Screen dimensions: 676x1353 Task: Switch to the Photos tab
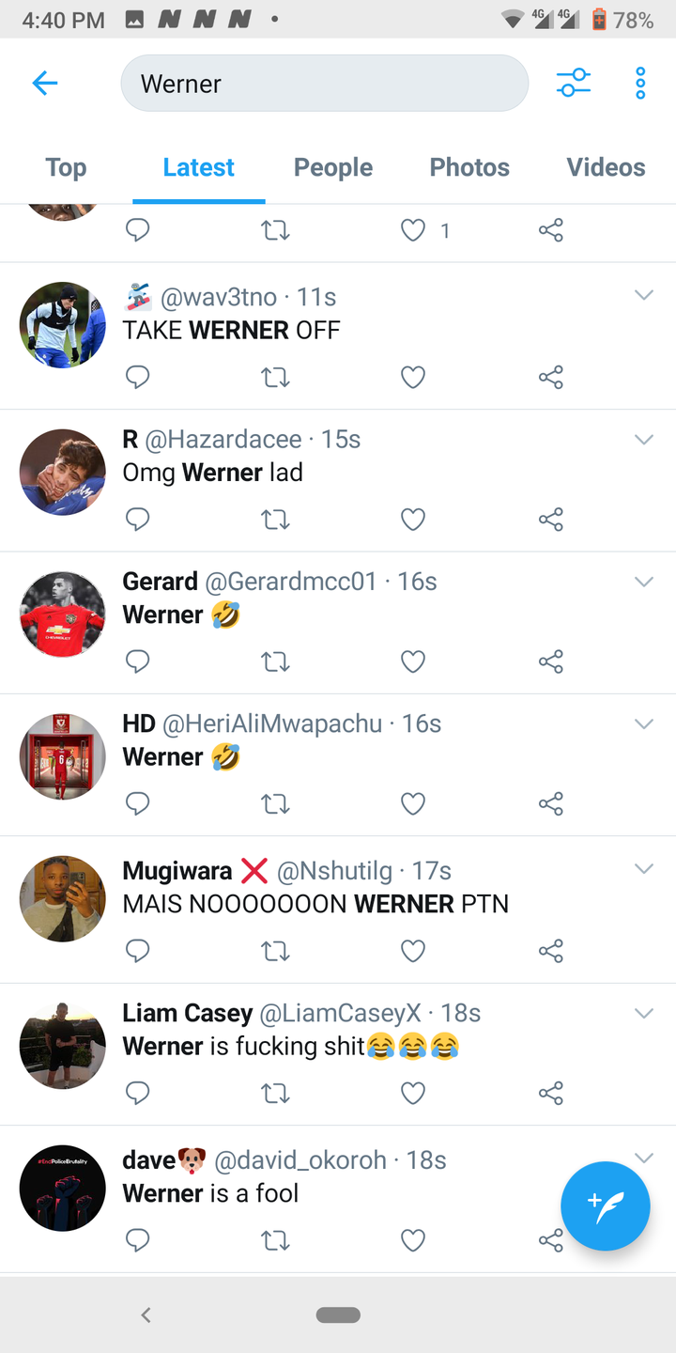(x=469, y=167)
